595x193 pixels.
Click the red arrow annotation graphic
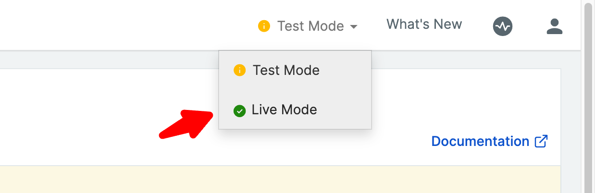pyautogui.click(x=186, y=124)
